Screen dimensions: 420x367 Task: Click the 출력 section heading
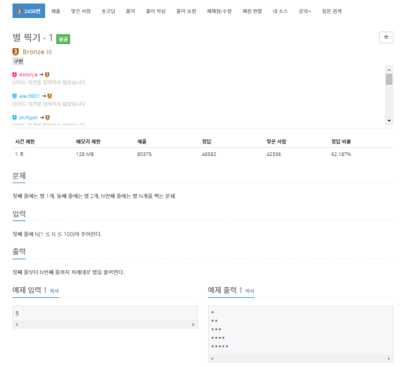pyautogui.click(x=19, y=252)
